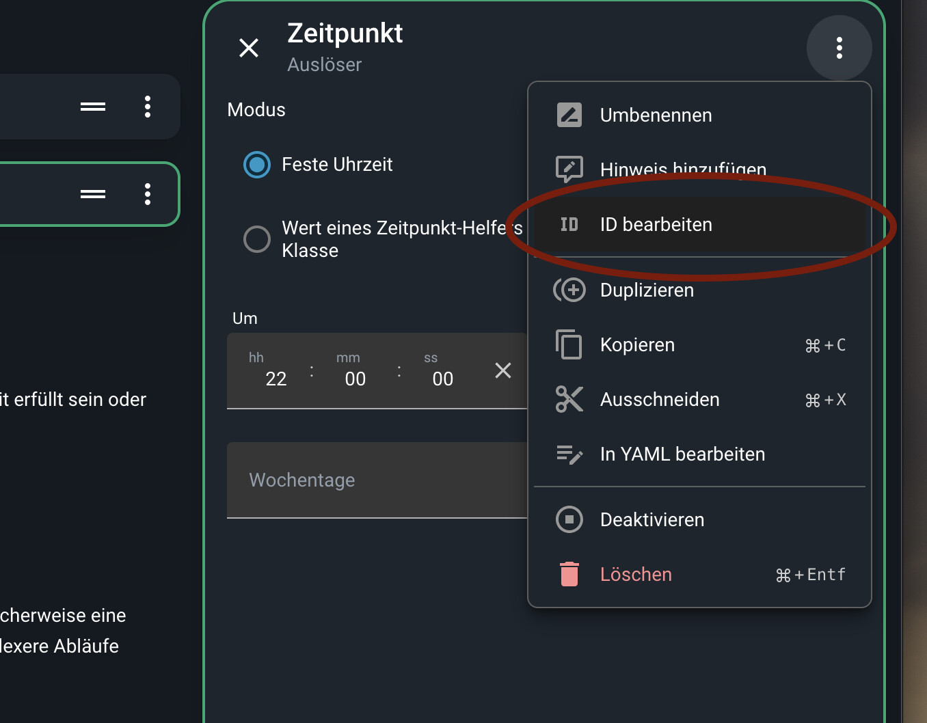The image size is (927, 723).
Task: Click the drag handle on the top row
Action: 93,107
